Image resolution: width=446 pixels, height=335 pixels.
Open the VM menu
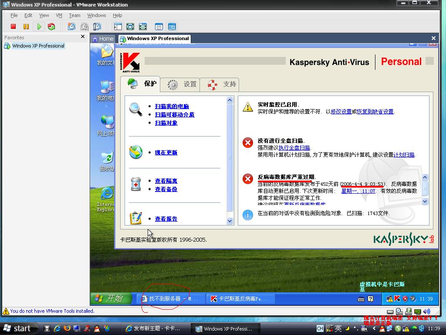[59, 15]
